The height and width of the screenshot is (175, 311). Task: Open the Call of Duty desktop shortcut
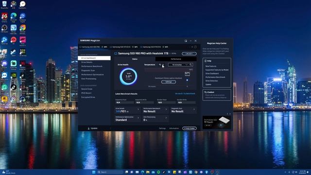point(23,52)
